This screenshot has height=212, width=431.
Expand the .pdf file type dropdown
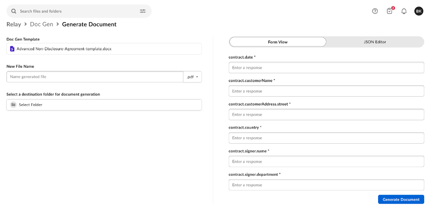point(192,77)
